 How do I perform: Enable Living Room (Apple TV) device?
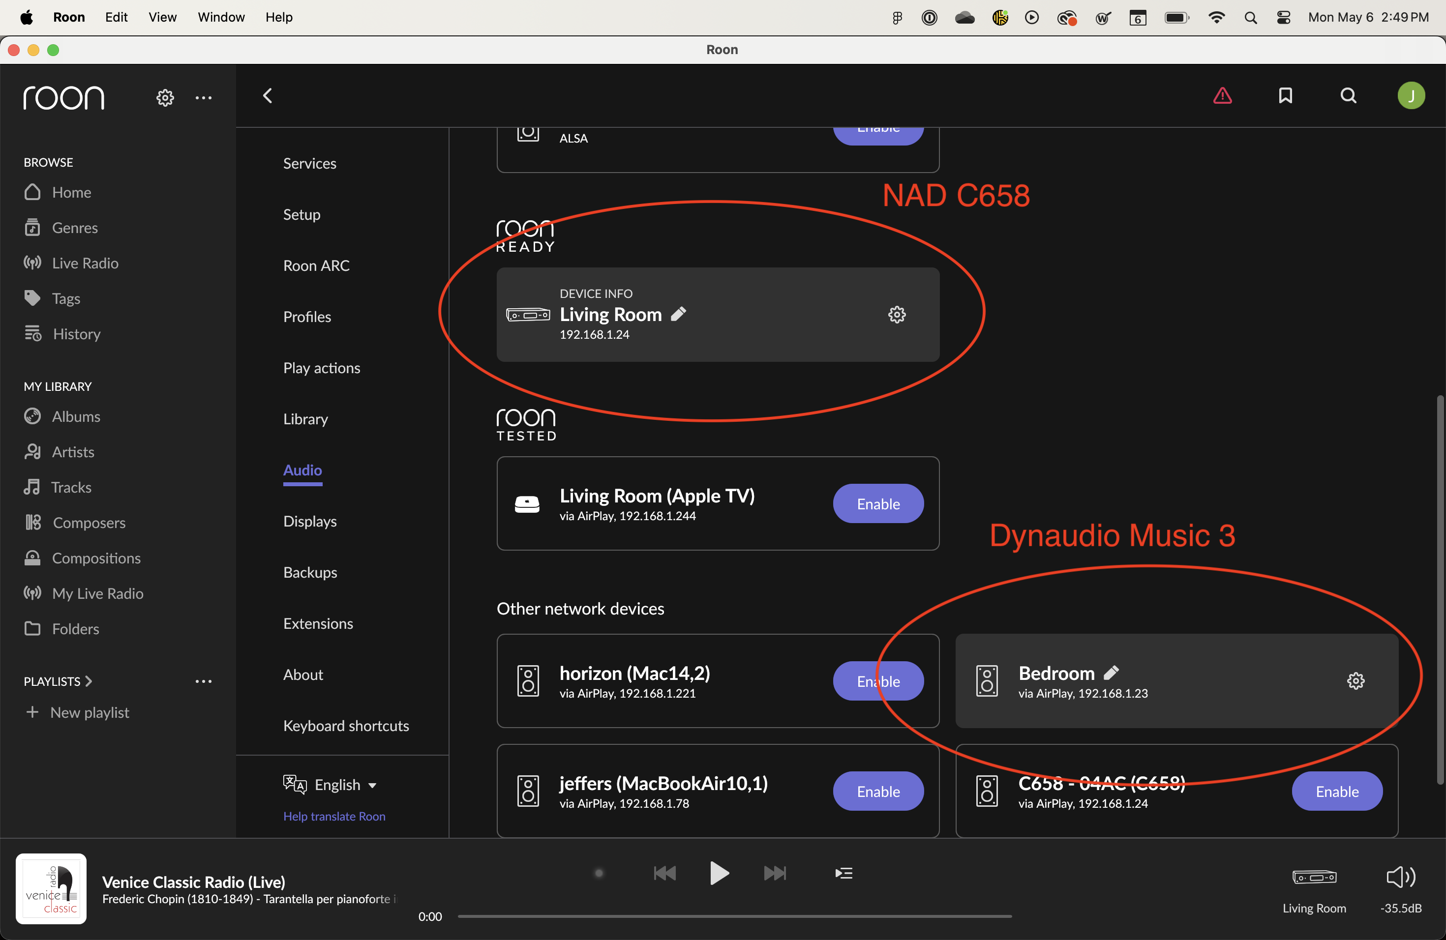[878, 503]
